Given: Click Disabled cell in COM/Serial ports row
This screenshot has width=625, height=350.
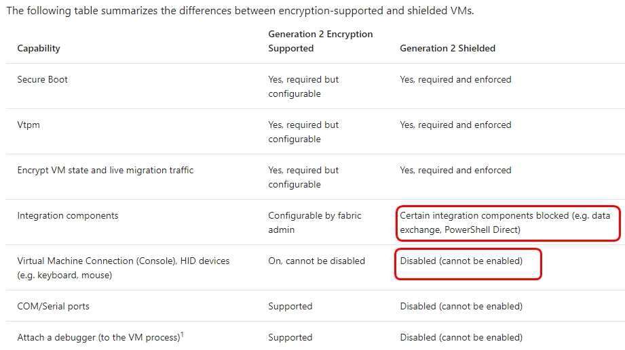Looking at the screenshot, I should 461,306.
